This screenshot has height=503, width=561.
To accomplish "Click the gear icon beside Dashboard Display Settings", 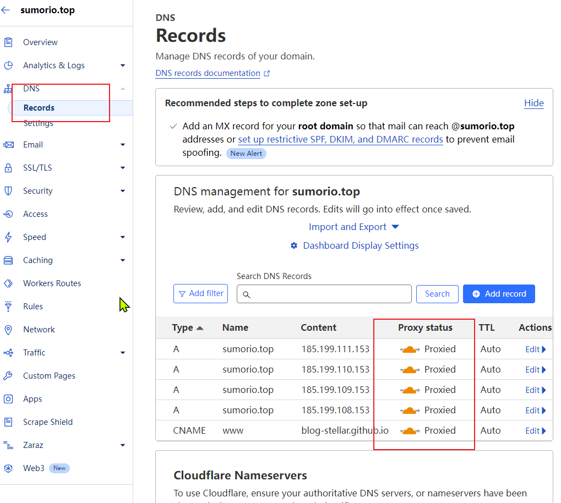I will pos(294,245).
